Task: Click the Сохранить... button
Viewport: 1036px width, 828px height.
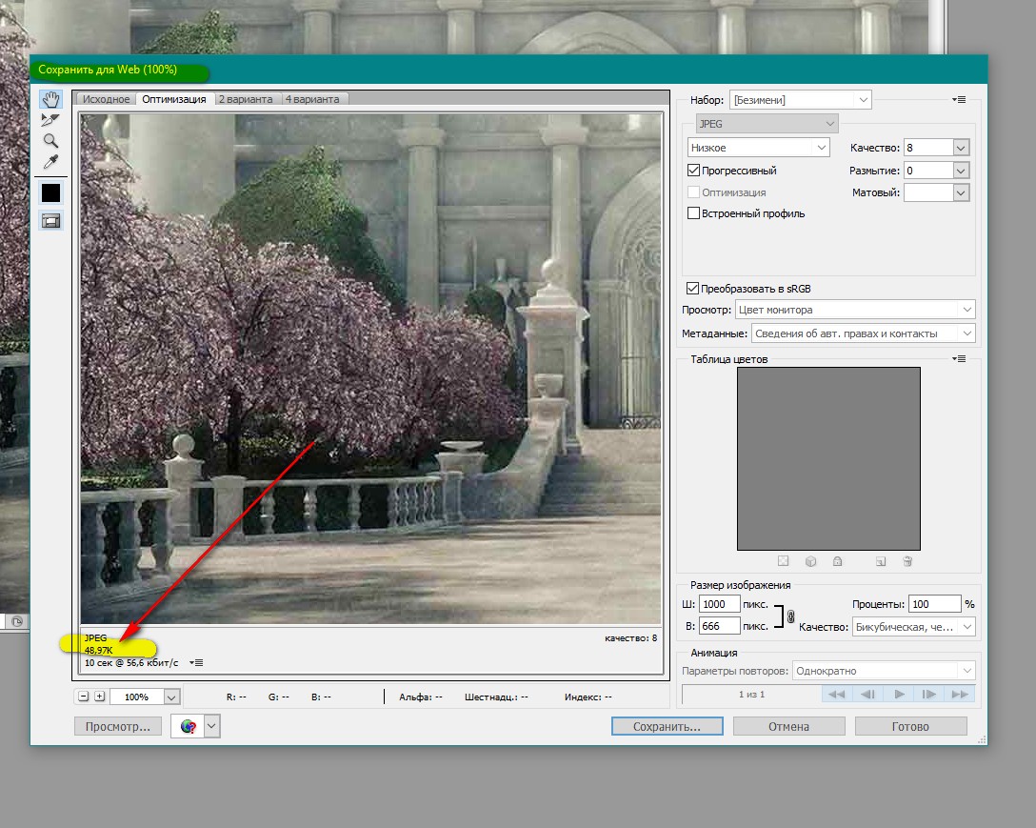Action: (x=667, y=726)
